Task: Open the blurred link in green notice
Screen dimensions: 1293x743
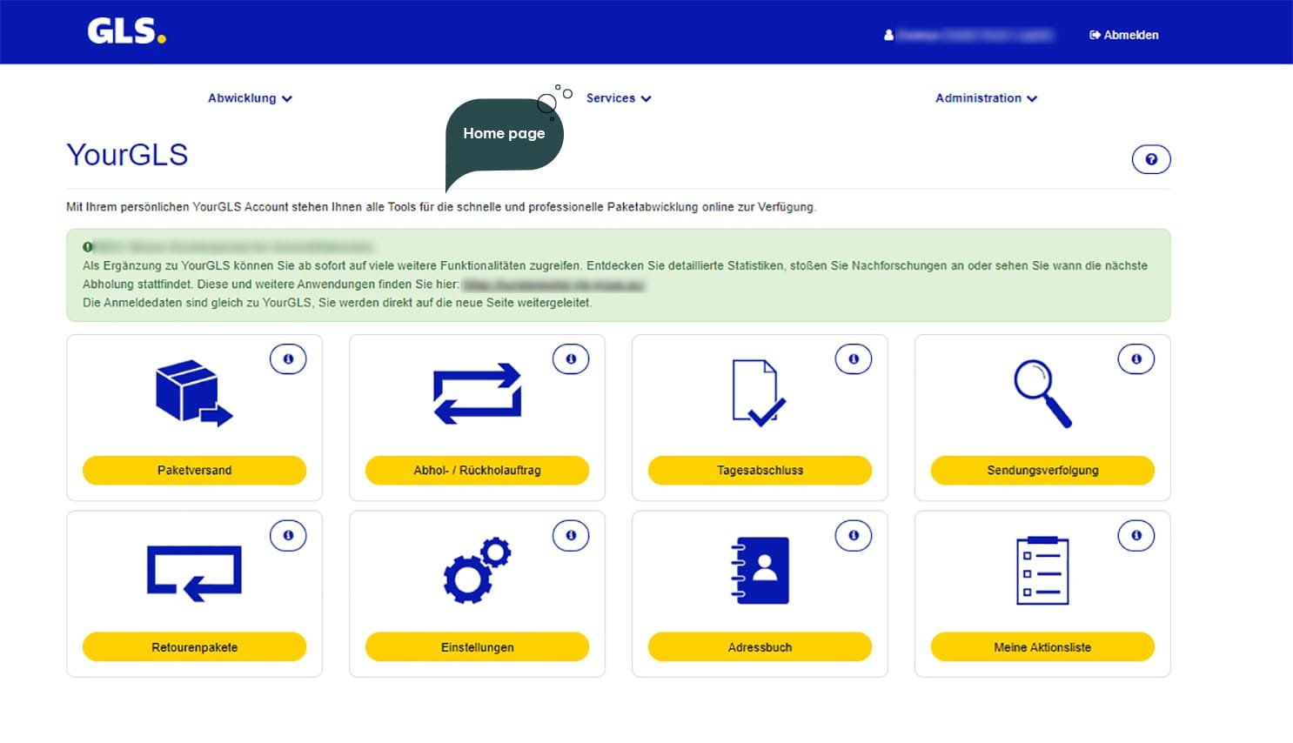Action: pyautogui.click(x=553, y=284)
